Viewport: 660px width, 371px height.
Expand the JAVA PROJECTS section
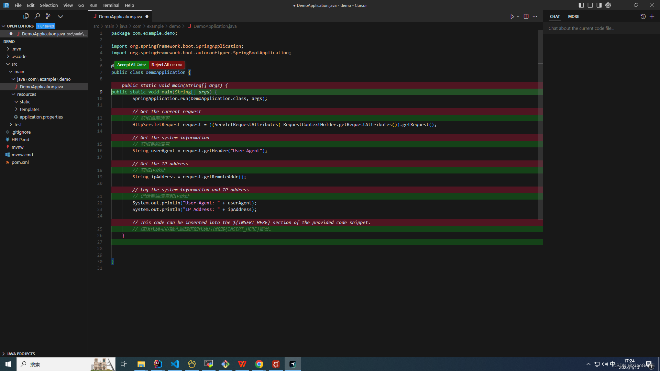coord(21,353)
